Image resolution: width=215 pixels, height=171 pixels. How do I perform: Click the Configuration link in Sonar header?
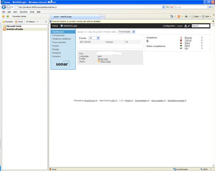click(169, 26)
